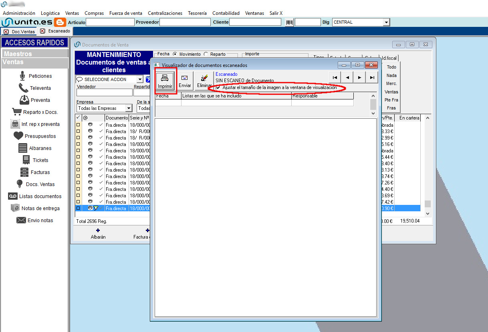Go to previous scanned document
Image resolution: width=488 pixels, height=332 pixels.
[347, 77]
